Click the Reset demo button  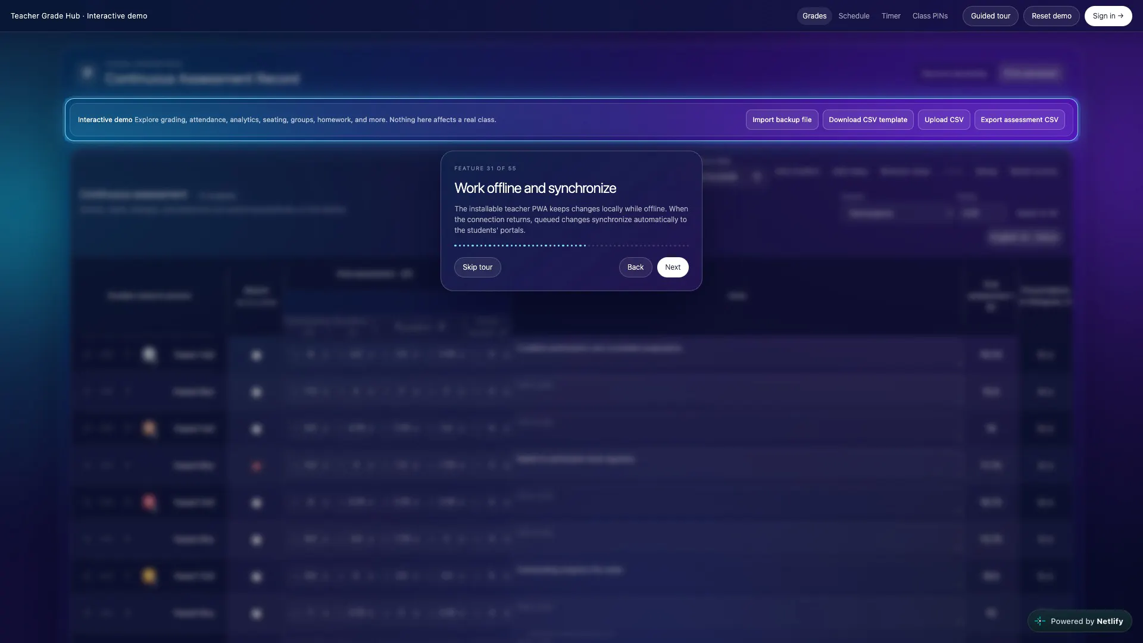click(1051, 16)
